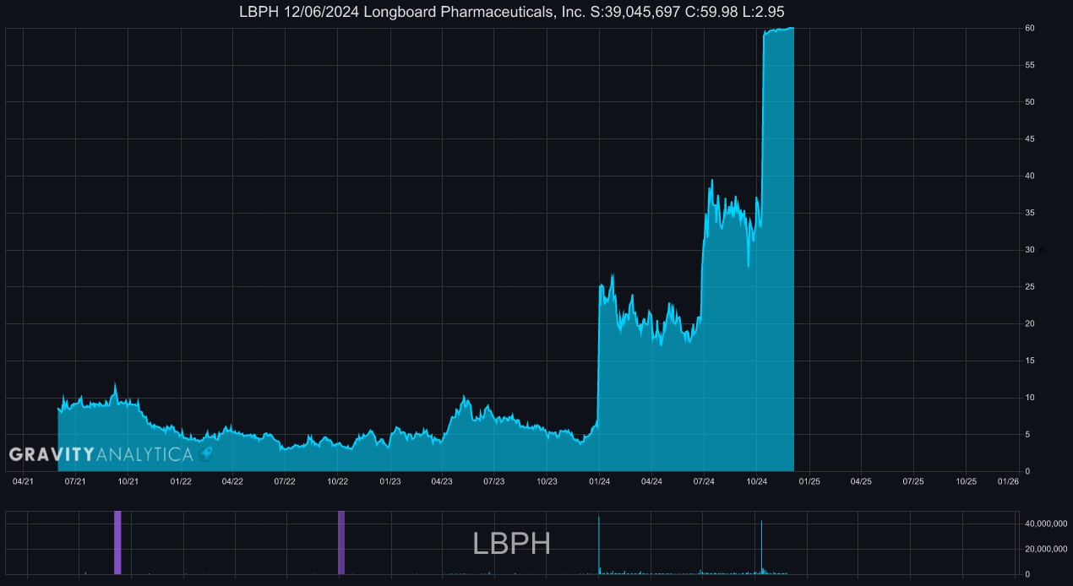The width and height of the screenshot is (1073, 586).
Task: Click the '45' price axis label
Action: tap(1030, 138)
